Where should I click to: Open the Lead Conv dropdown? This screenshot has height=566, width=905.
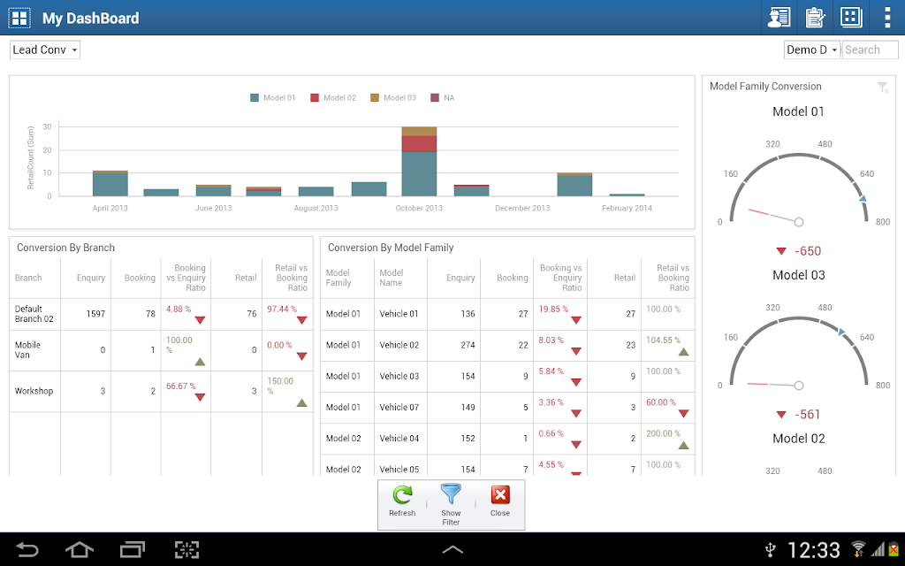tap(45, 50)
